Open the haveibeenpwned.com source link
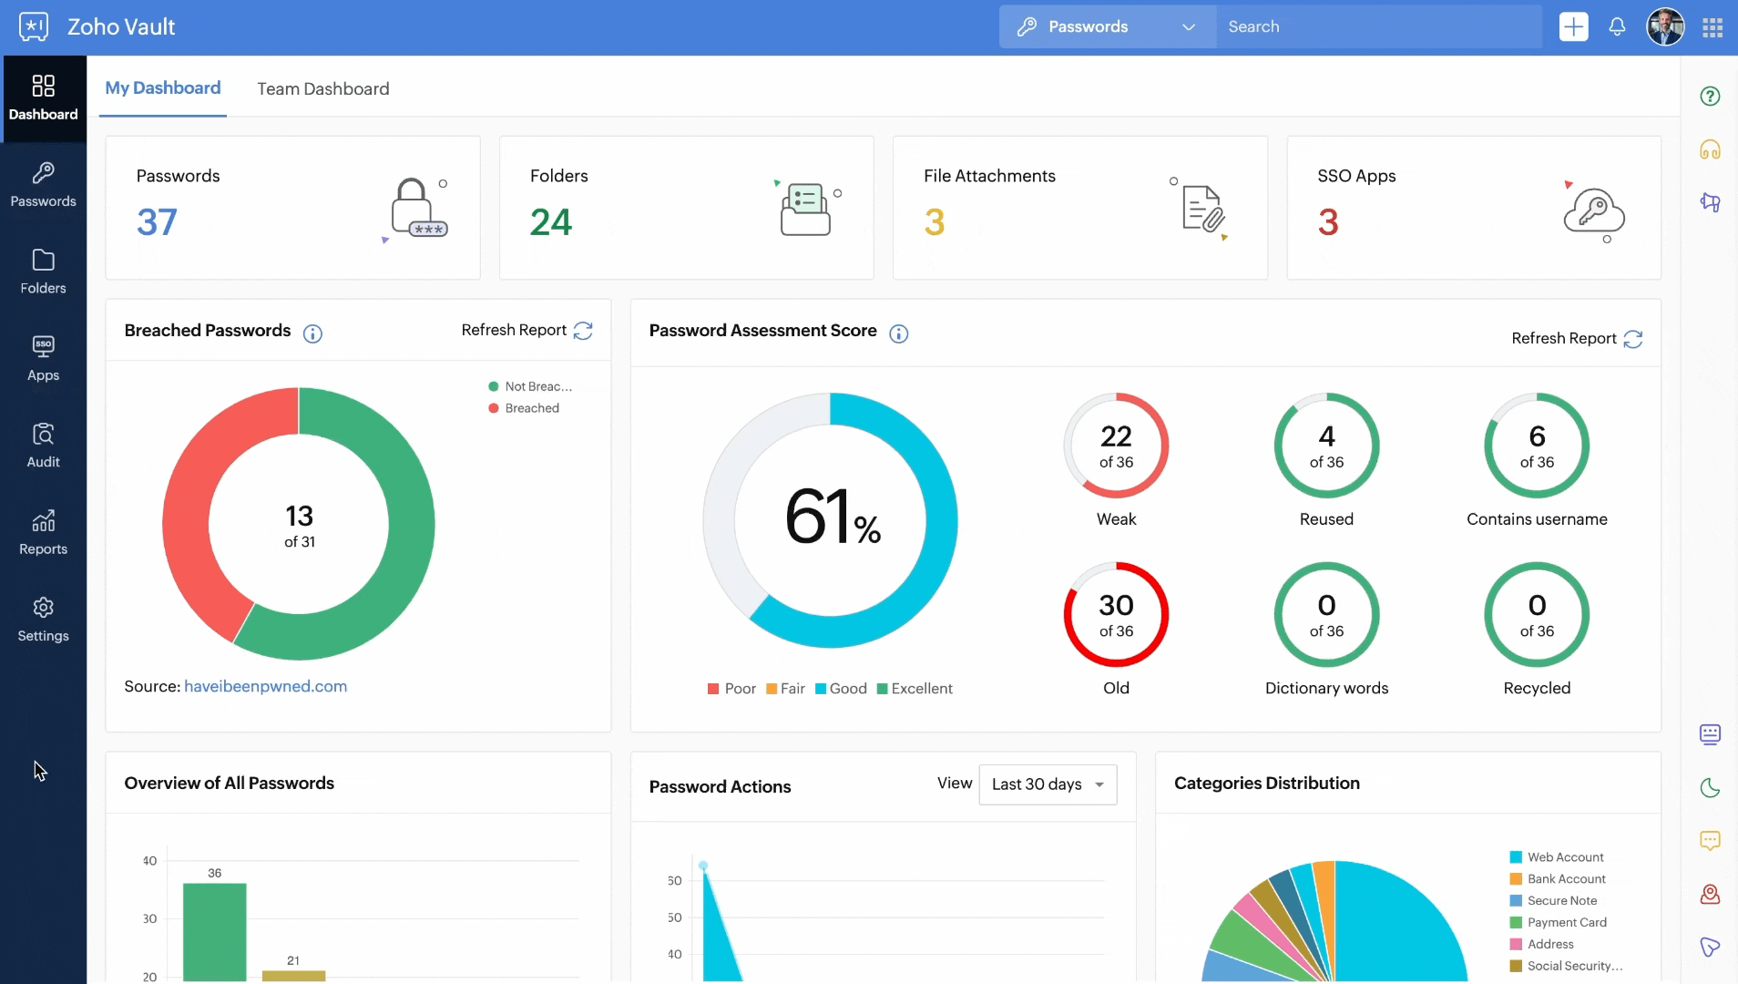The image size is (1738, 984). (265, 686)
